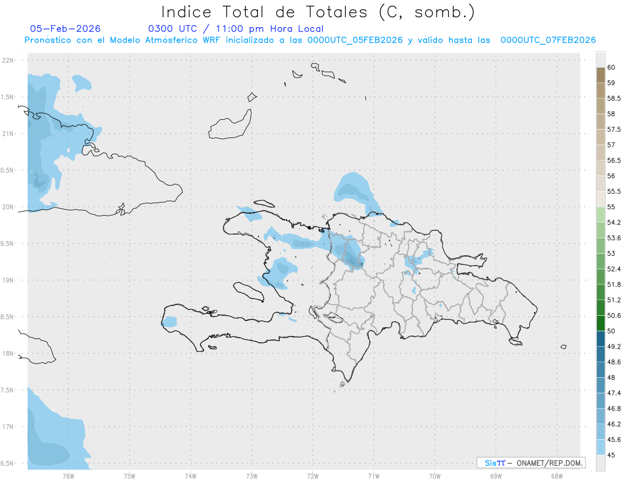
Task: Click the '74W' longitude label
Action: point(191,475)
